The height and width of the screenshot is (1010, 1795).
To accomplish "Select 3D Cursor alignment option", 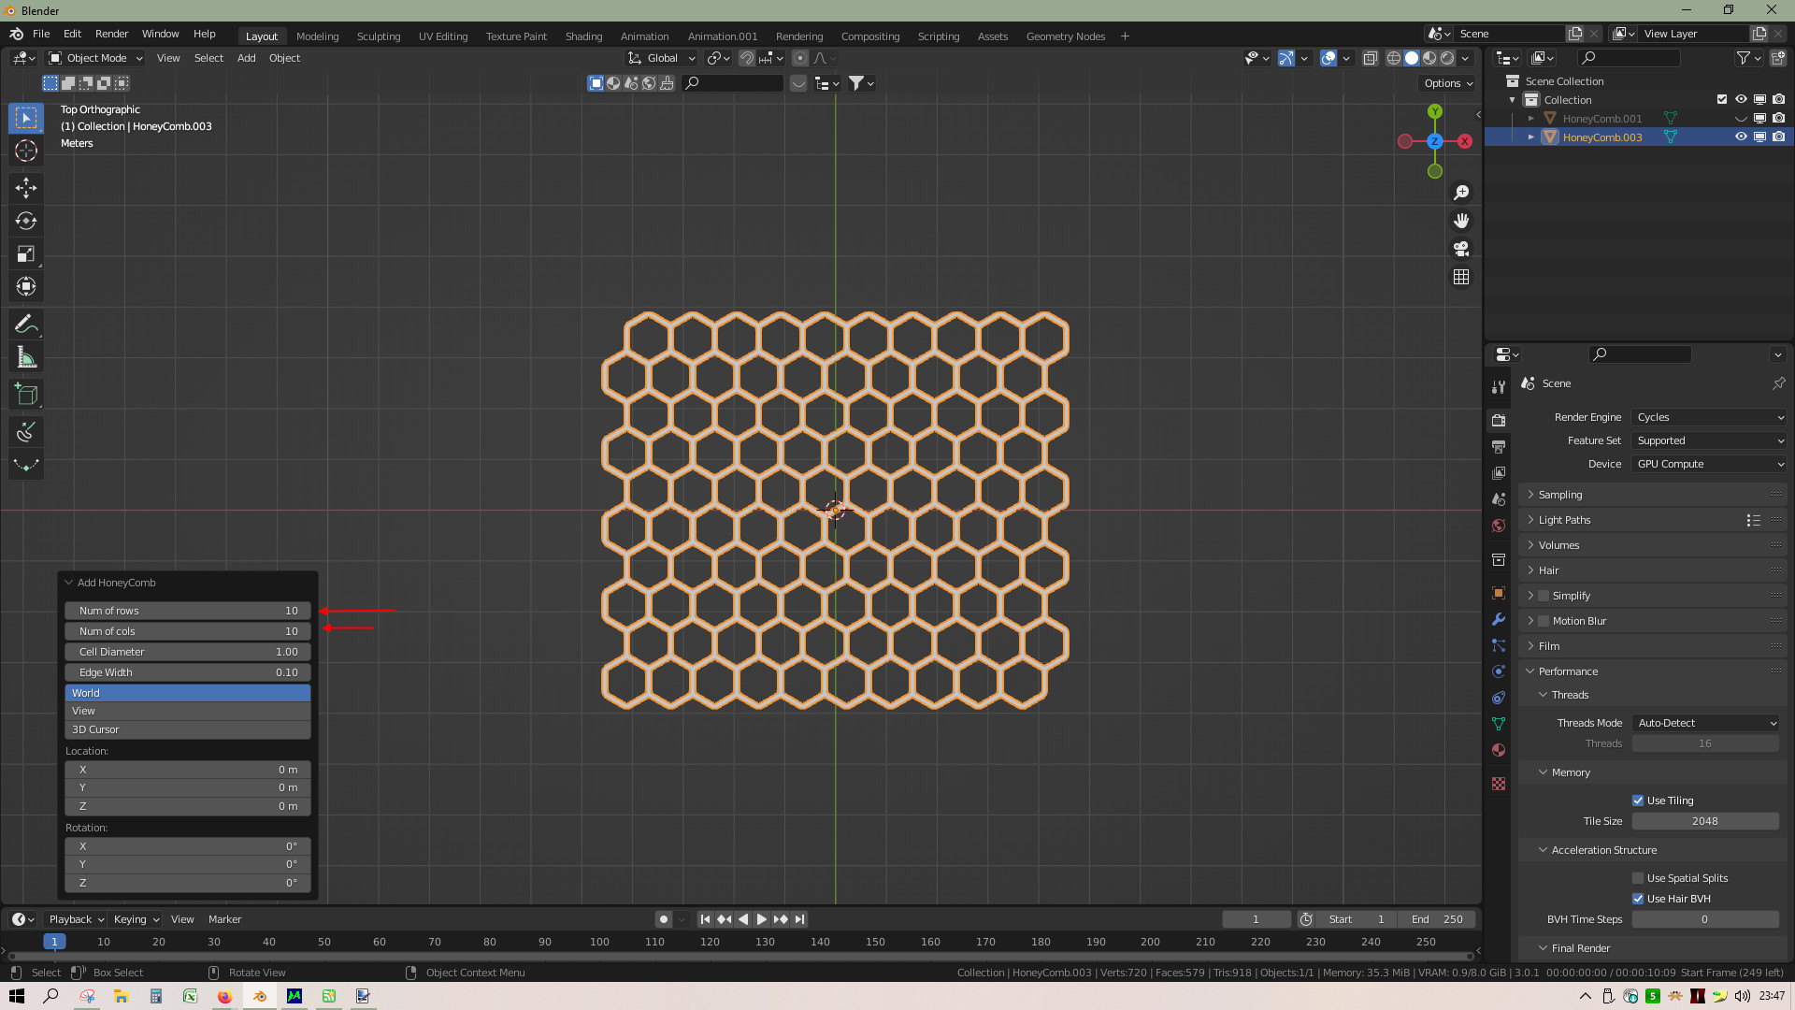I will (x=187, y=729).
